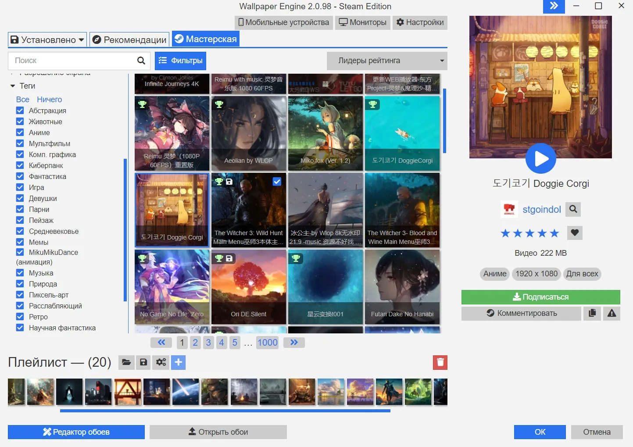Image resolution: width=633 pixels, height=447 pixels.
Task: Untick the checkbox on the Witcher 3 Wild Hunt thumbnail
Action: coord(277,182)
